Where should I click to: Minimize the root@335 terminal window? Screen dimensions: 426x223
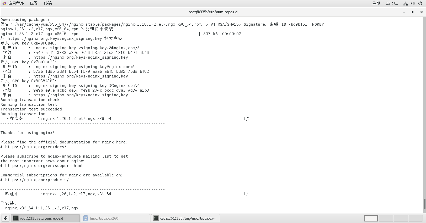(404, 12)
